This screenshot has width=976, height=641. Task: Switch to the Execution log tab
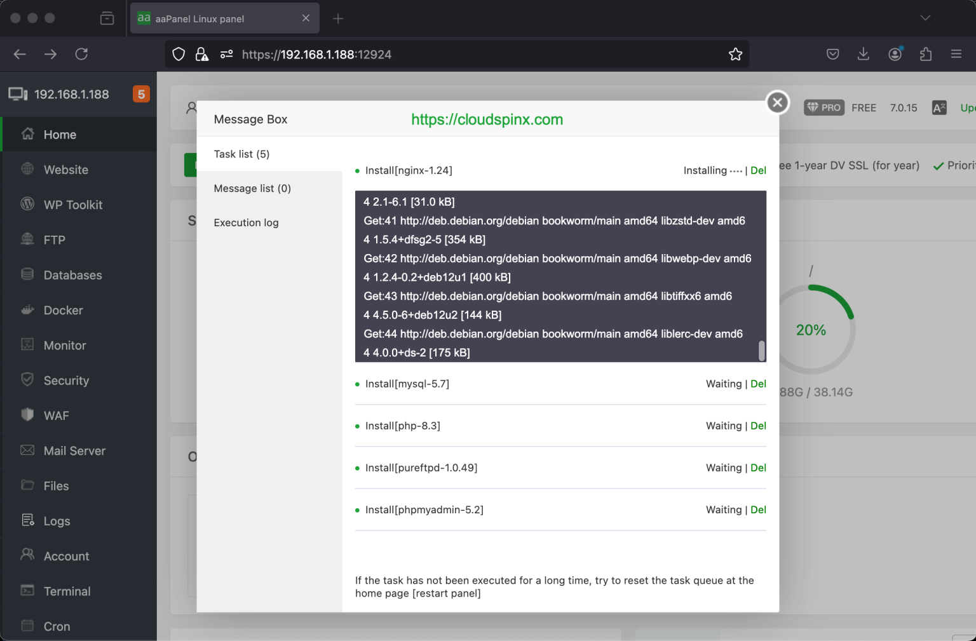click(247, 222)
